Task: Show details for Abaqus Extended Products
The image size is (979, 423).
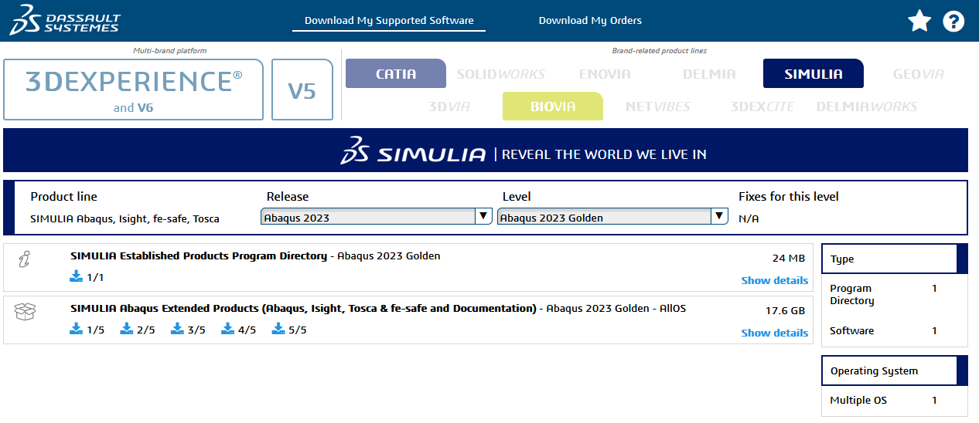Action: point(774,333)
